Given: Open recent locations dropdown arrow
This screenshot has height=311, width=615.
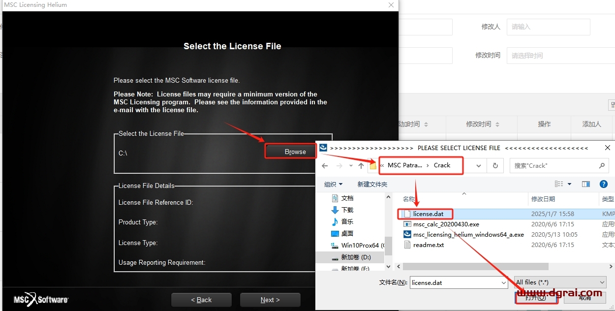Looking at the screenshot, I should [351, 166].
